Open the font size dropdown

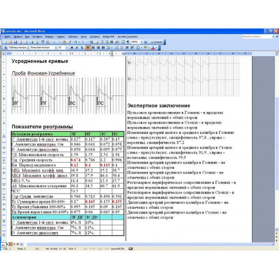pos(66,48)
